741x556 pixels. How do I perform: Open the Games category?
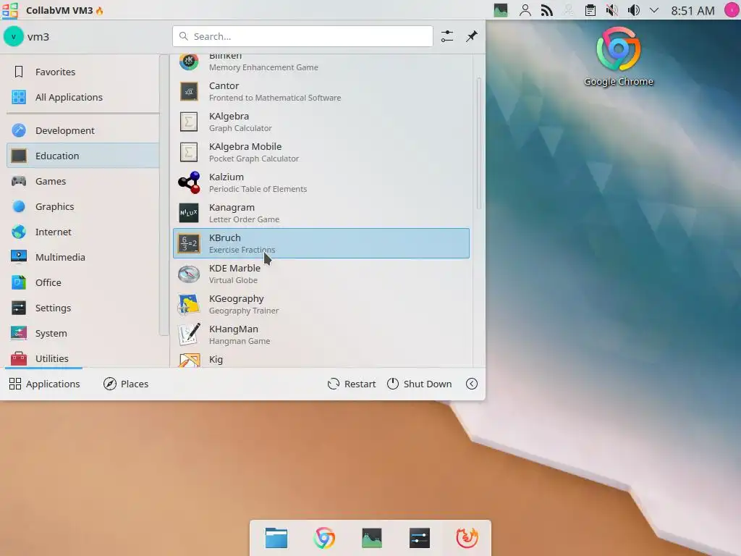pyautogui.click(x=83, y=181)
